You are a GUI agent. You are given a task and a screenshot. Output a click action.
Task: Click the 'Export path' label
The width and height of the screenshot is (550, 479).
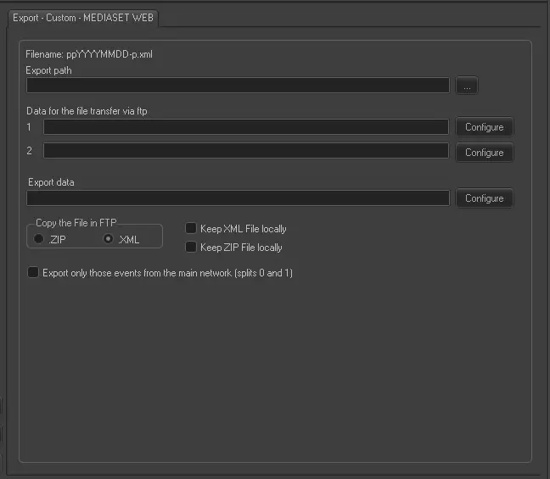click(x=49, y=70)
